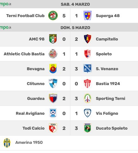Open the AMC 98 team crest
Viewport: 138px width, 153px height.
click(53, 39)
